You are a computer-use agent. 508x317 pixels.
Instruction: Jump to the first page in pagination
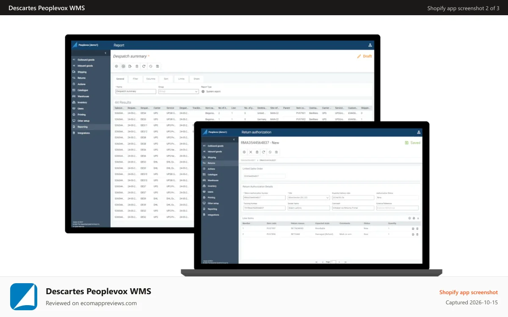click(317, 262)
